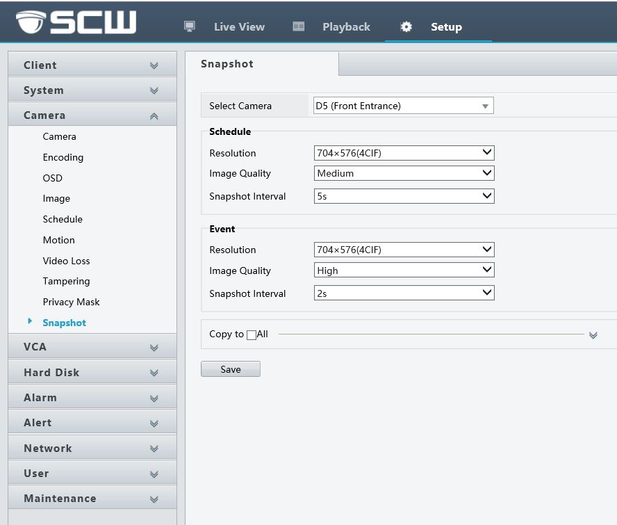Open the Select Camera dropdown
The height and width of the screenshot is (525, 617).
coord(403,106)
